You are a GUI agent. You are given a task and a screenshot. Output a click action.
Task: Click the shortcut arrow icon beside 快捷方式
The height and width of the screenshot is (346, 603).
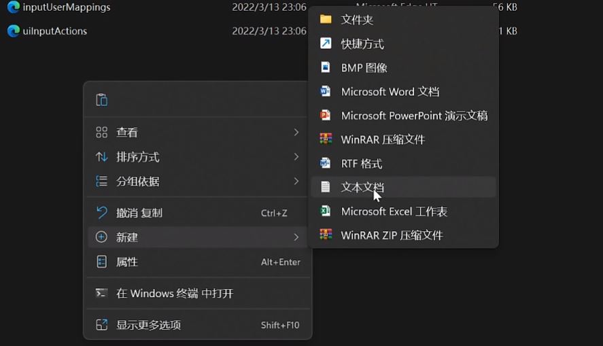pyautogui.click(x=326, y=44)
